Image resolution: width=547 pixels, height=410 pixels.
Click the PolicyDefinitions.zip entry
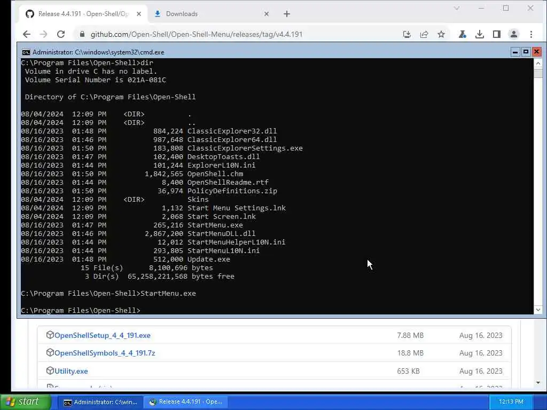point(232,191)
